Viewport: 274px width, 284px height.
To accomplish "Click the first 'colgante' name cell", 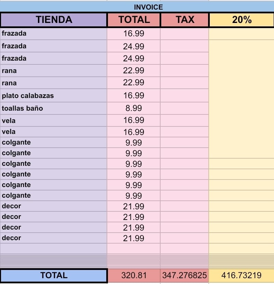I will (53, 143).
